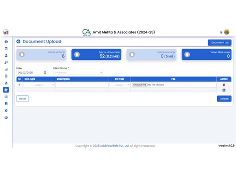This screenshot has height=177, width=236.
Task: Click the Version:1.0.5 footer text
Action: click(227, 146)
